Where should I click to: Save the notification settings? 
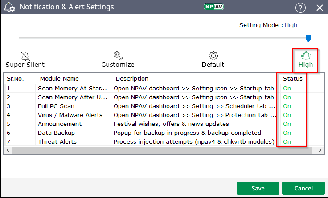pos(258,188)
